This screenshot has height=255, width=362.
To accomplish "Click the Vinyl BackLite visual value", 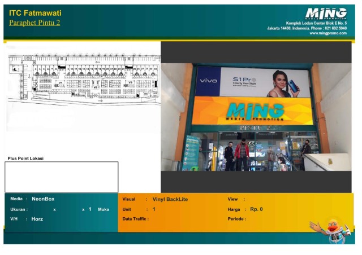I will click(170, 199).
